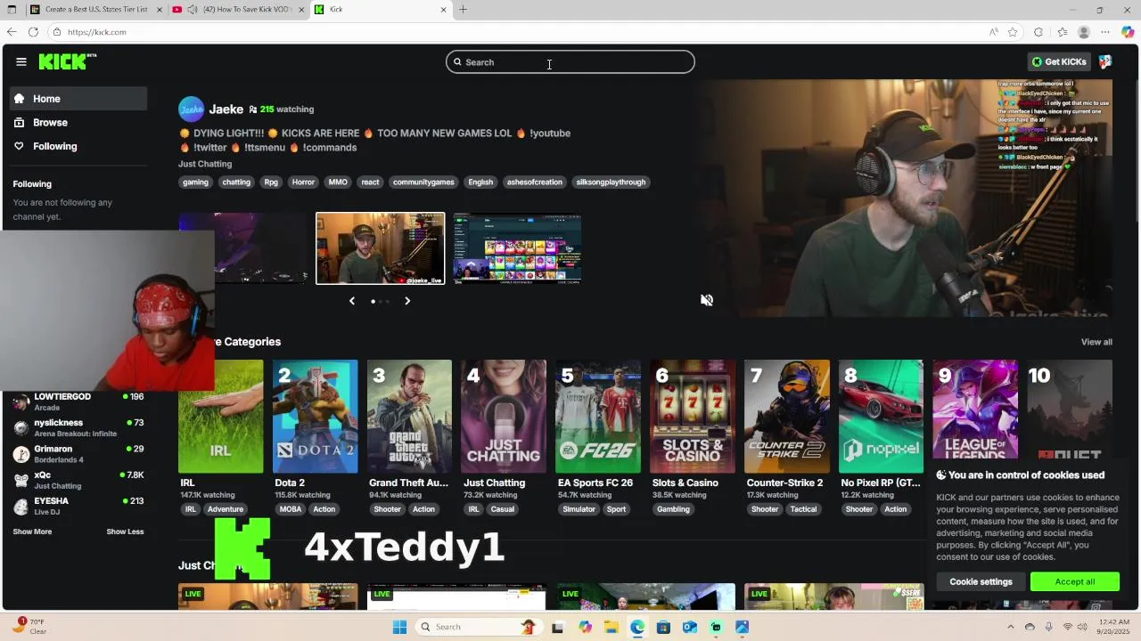1141x641 pixels.
Task: Open browser Favorites list icon
Action: tap(1062, 32)
